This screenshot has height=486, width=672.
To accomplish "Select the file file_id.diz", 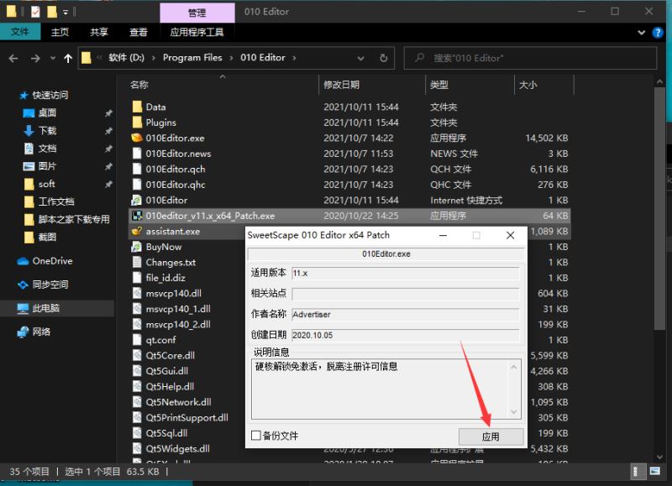I will click(165, 278).
